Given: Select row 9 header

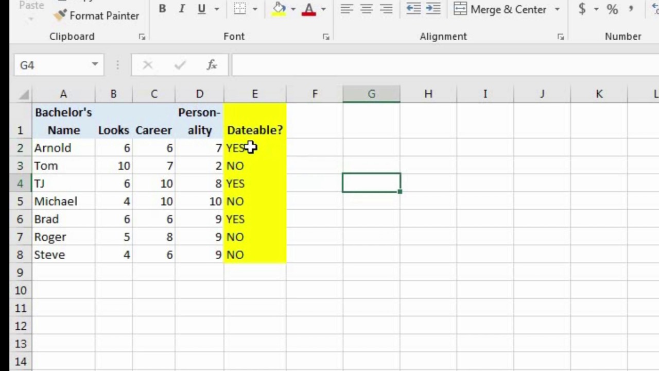Looking at the screenshot, I should (21, 272).
